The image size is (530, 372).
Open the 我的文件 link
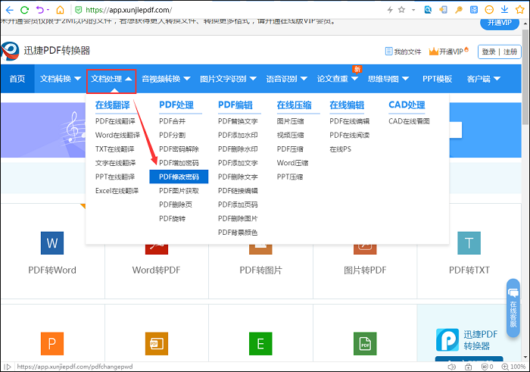404,52
